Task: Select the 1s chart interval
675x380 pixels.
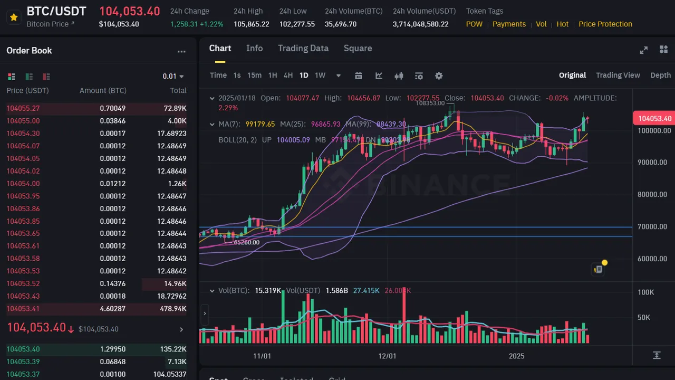Action: coord(237,75)
